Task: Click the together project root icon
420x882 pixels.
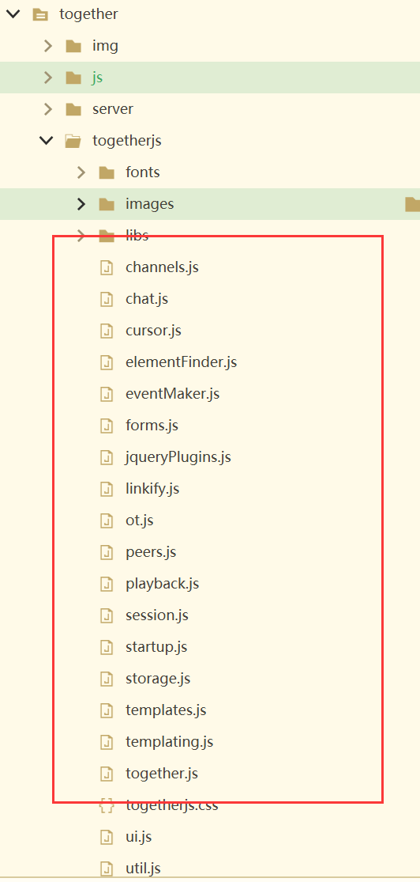Action: pos(40,14)
